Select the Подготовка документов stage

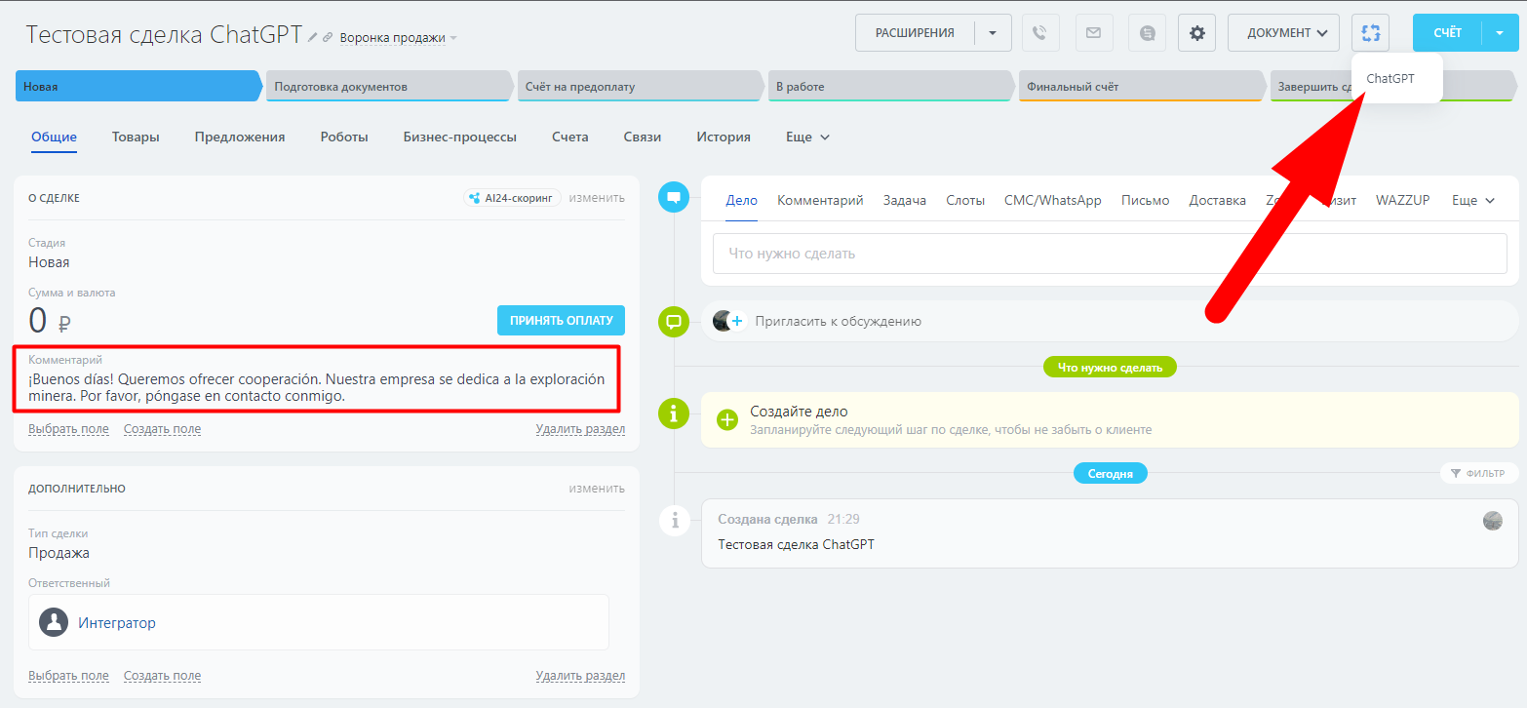click(x=387, y=87)
